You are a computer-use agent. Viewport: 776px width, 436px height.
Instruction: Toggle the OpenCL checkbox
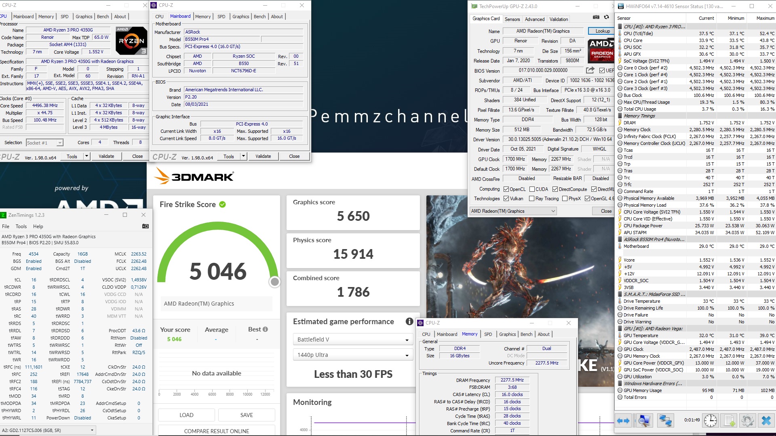[x=506, y=189]
